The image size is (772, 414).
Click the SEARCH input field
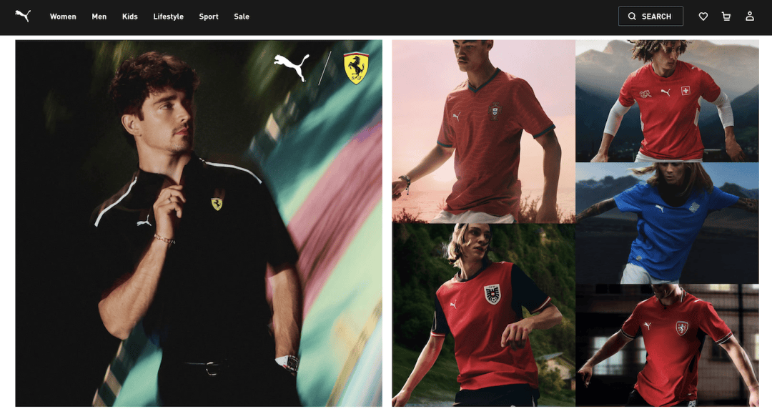point(650,16)
